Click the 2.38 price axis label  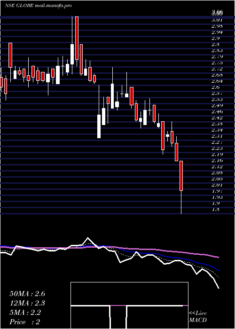pyautogui.click(x=217, y=124)
